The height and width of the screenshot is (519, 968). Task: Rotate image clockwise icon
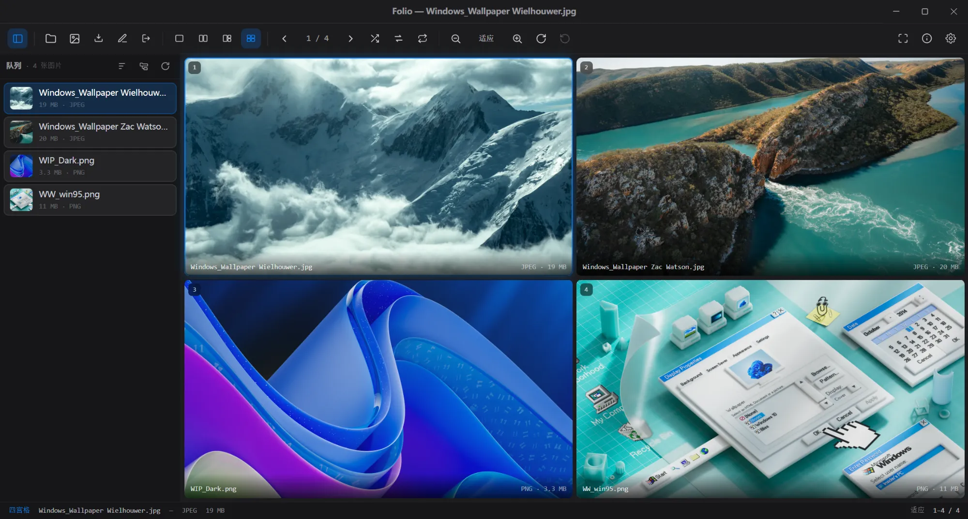tap(541, 38)
